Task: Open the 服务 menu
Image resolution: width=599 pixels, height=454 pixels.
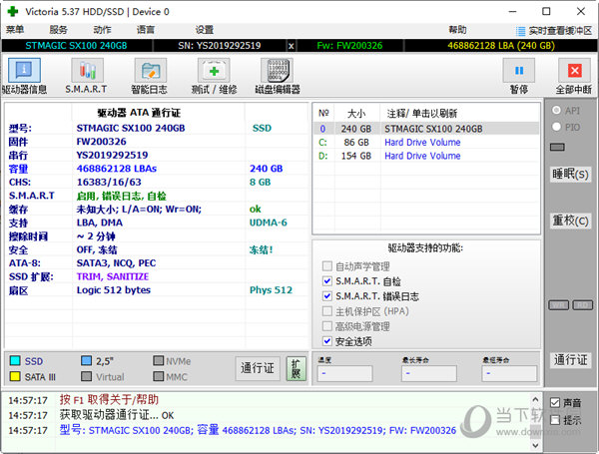Action: (59, 30)
